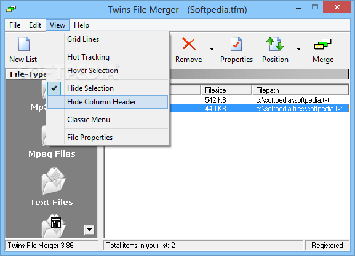Viewport: 355px width, 256px height.
Task: Click the Twins File Merger title bar icon
Action: point(11,9)
